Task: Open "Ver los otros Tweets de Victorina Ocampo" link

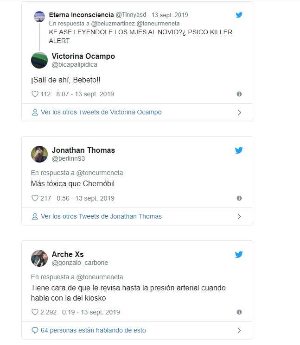Action: 101,112
